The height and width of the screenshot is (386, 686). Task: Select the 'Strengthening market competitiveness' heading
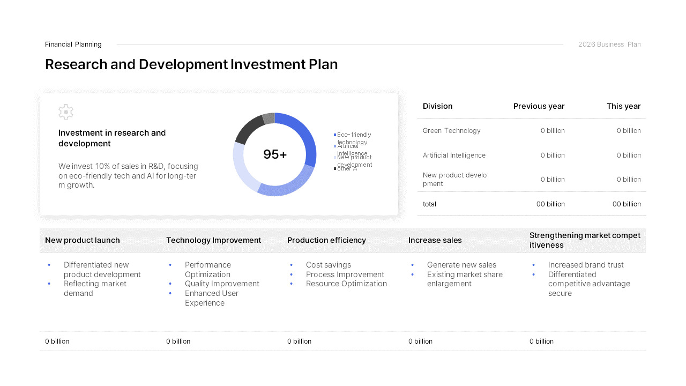[x=585, y=240]
